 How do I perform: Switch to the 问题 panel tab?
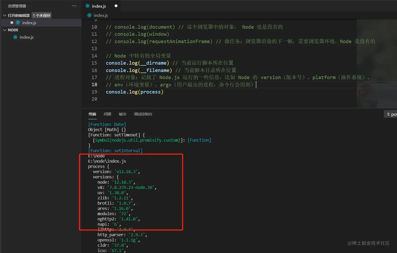pos(107,114)
